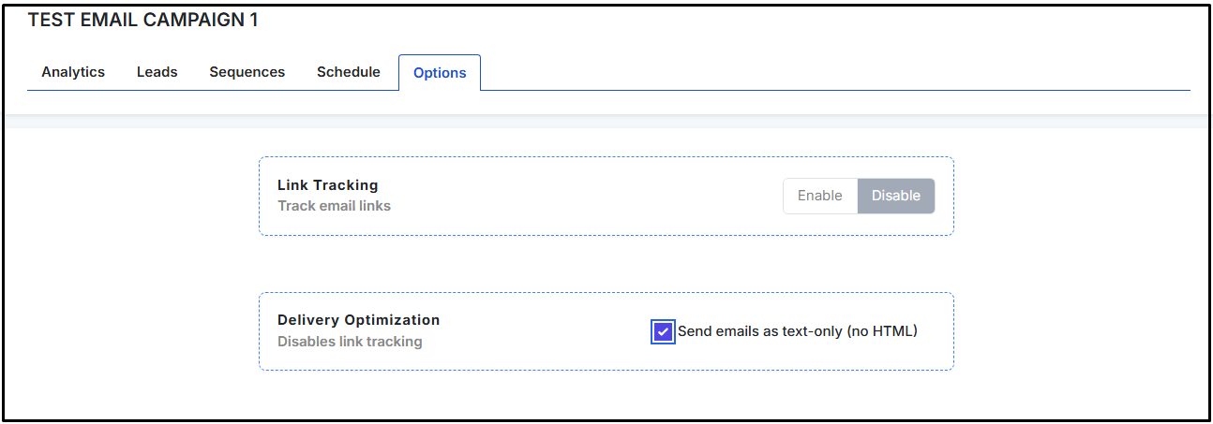Click the TEST EMAIL CAMPAIGN 1 title
This screenshot has height=424, width=1213.
(142, 21)
